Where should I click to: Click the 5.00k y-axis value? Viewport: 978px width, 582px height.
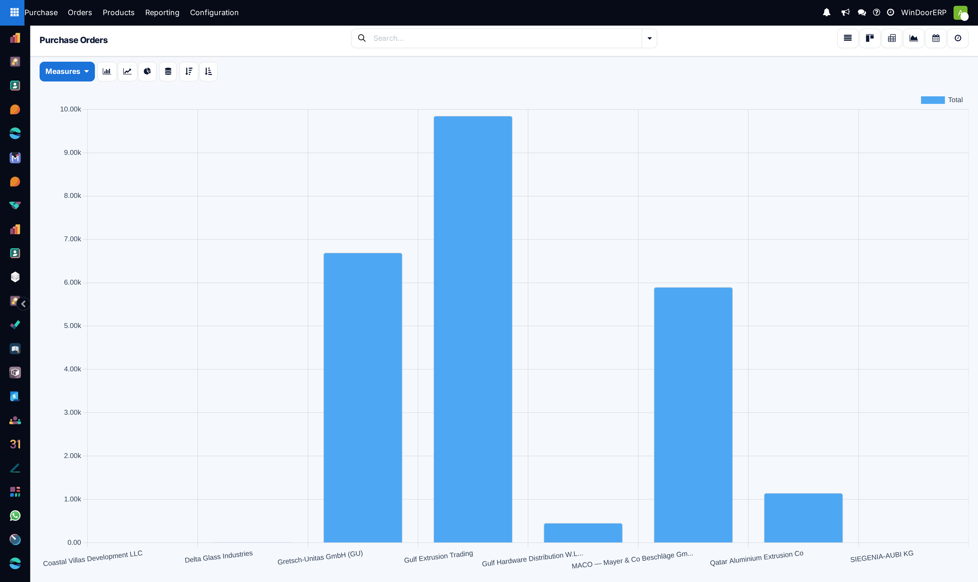(x=72, y=326)
